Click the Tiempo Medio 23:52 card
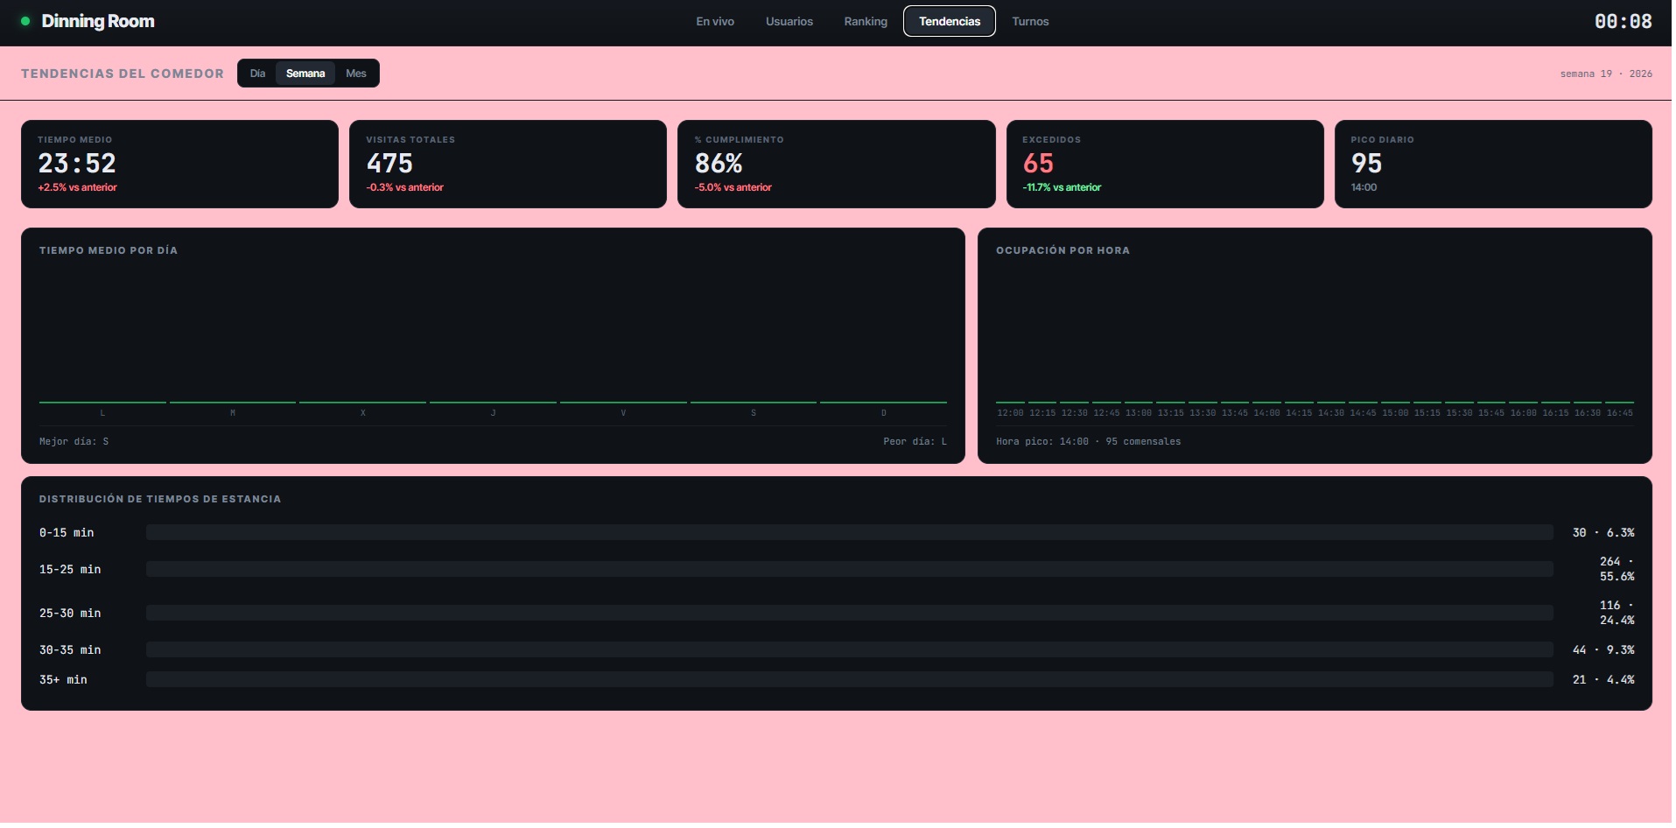1676x828 pixels. coord(180,165)
